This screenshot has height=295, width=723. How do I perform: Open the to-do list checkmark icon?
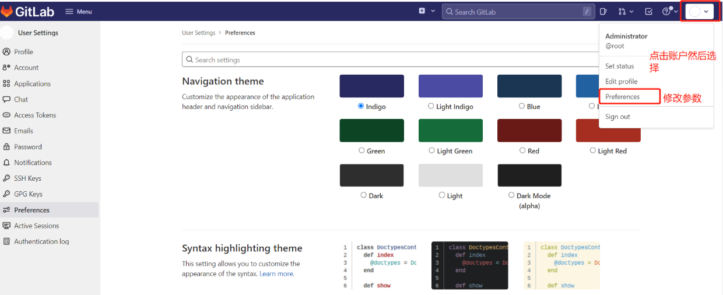point(648,11)
